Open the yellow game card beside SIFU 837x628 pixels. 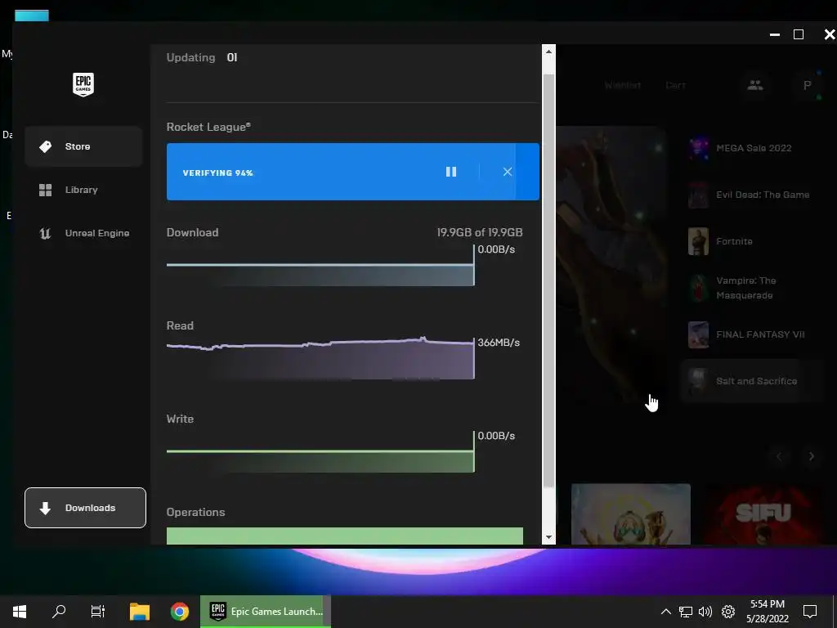[631, 514]
